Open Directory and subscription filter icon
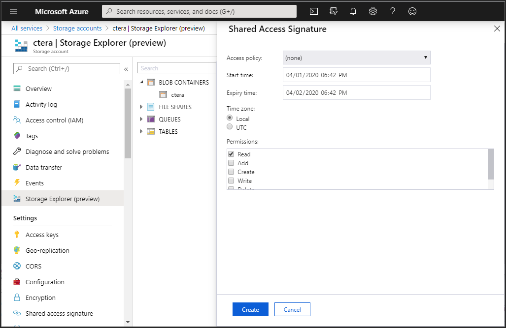506x328 pixels. pos(334,12)
